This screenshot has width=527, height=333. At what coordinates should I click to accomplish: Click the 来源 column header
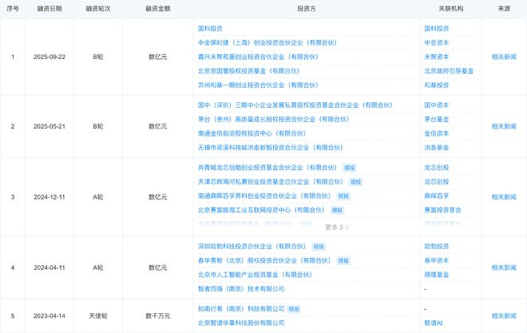[504, 9]
